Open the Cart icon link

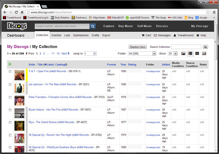[146, 35]
